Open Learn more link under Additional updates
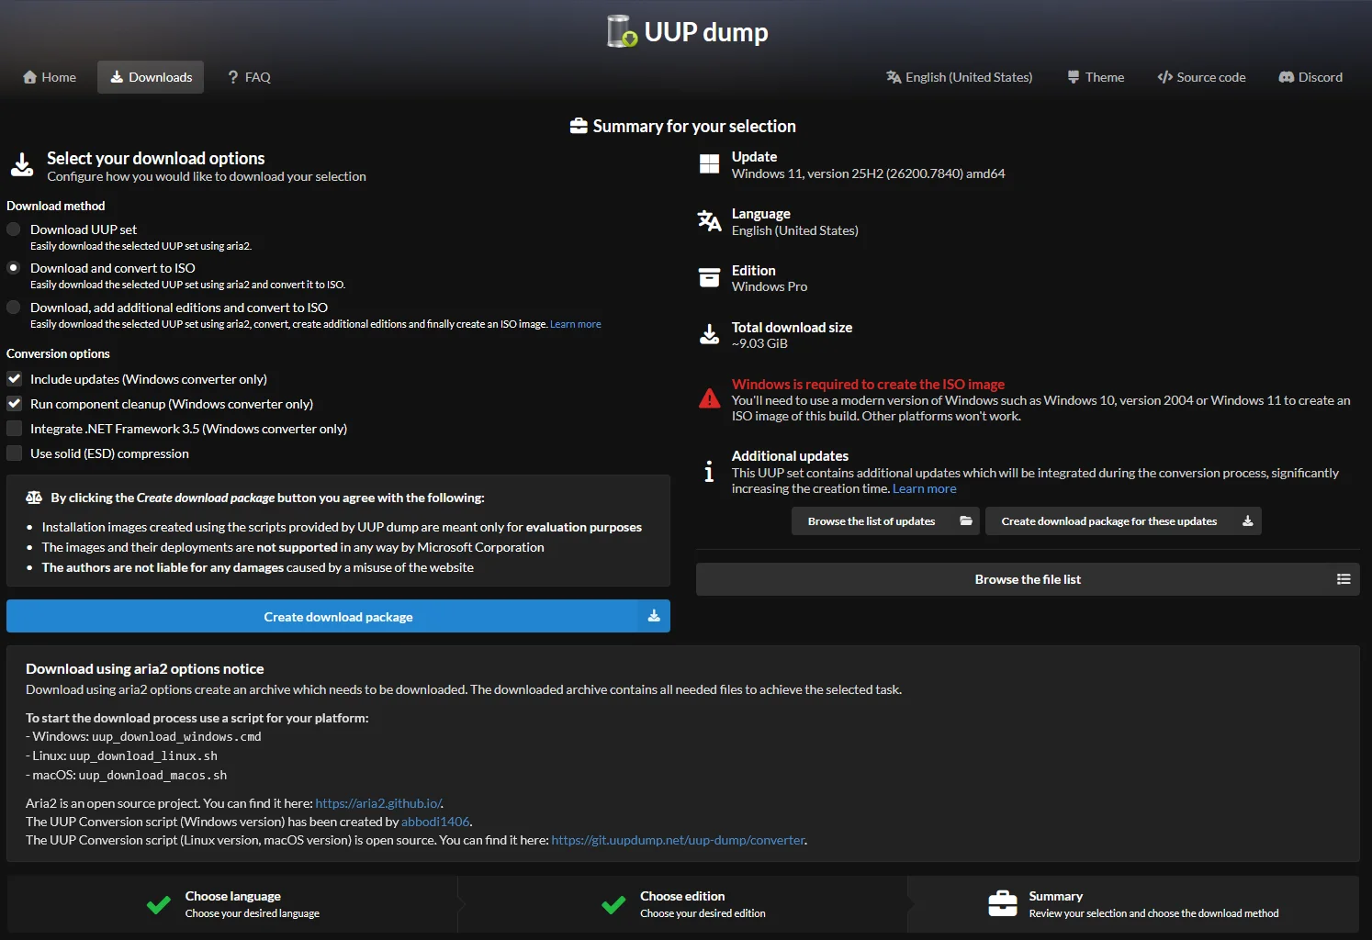This screenshot has height=940, width=1372. [x=925, y=488]
